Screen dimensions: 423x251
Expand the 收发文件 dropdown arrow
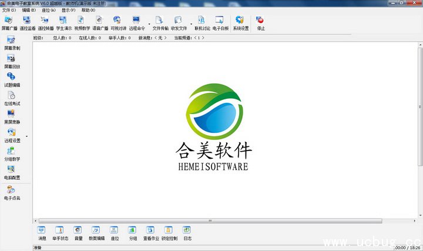(x=192, y=24)
